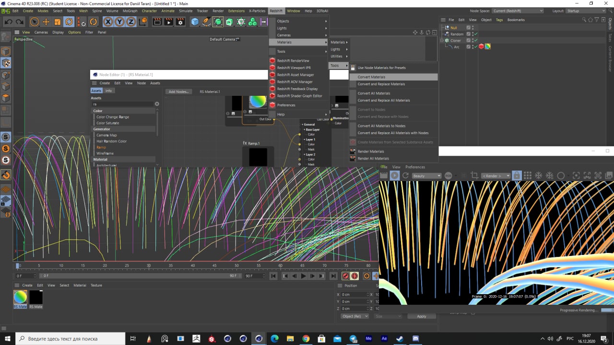The width and height of the screenshot is (614, 345).
Task: Open the Object (Rel) coordinate dropdown
Action: (354, 316)
